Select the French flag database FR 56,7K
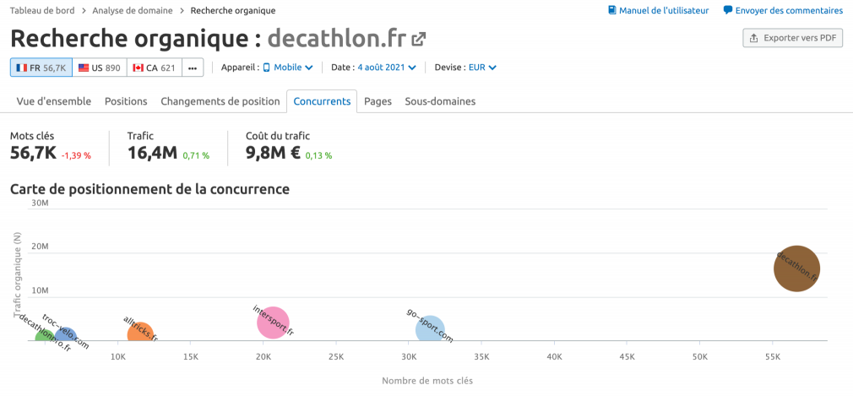Screen dimensions: 853x396 coord(41,68)
